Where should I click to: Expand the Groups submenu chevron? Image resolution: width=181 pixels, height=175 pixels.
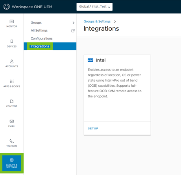[x=73, y=23]
